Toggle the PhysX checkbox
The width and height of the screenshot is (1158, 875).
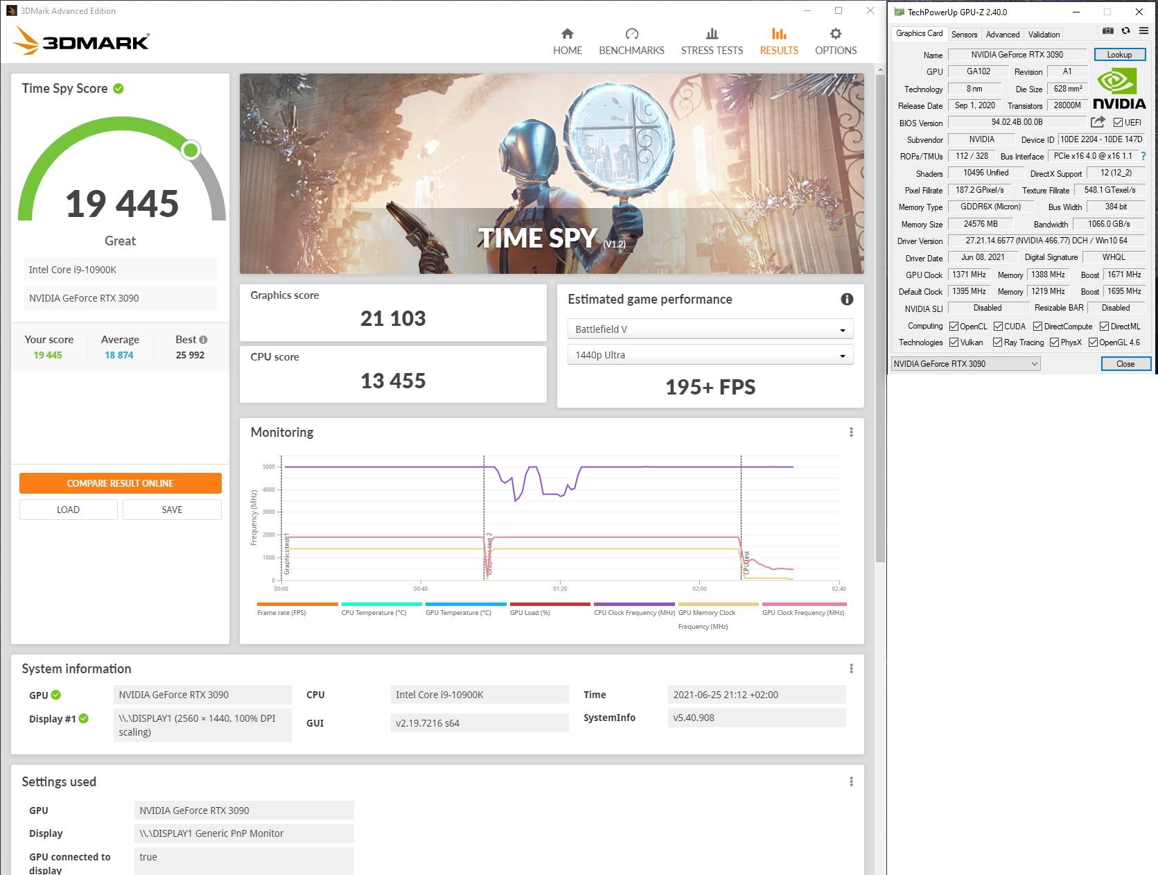point(1054,342)
